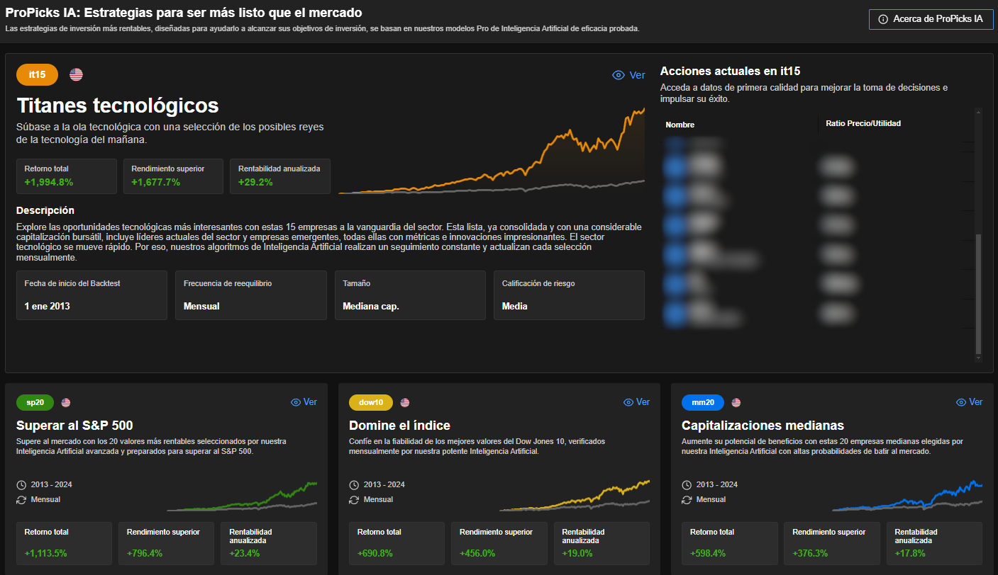This screenshot has height=575, width=998.
Task: Click the Ratio Precio/Utilidad column header
Action: tap(863, 124)
